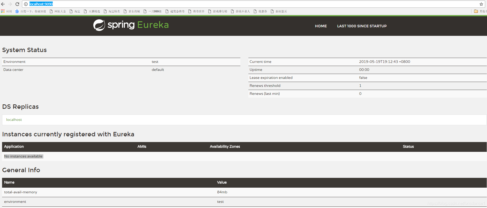Click the DS Replicas heading

(x=20, y=107)
